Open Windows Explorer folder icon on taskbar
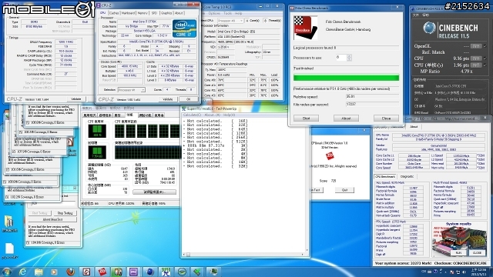Image resolution: width=493 pixels, height=277 pixels. (39, 272)
